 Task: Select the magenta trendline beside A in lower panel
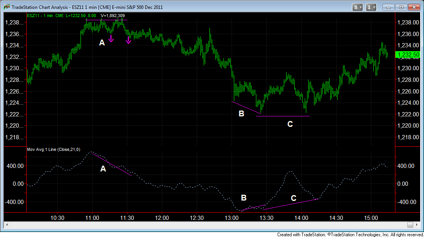tap(112, 165)
